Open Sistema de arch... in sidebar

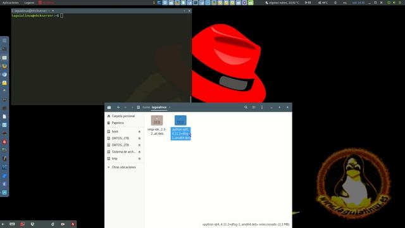[121, 152]
